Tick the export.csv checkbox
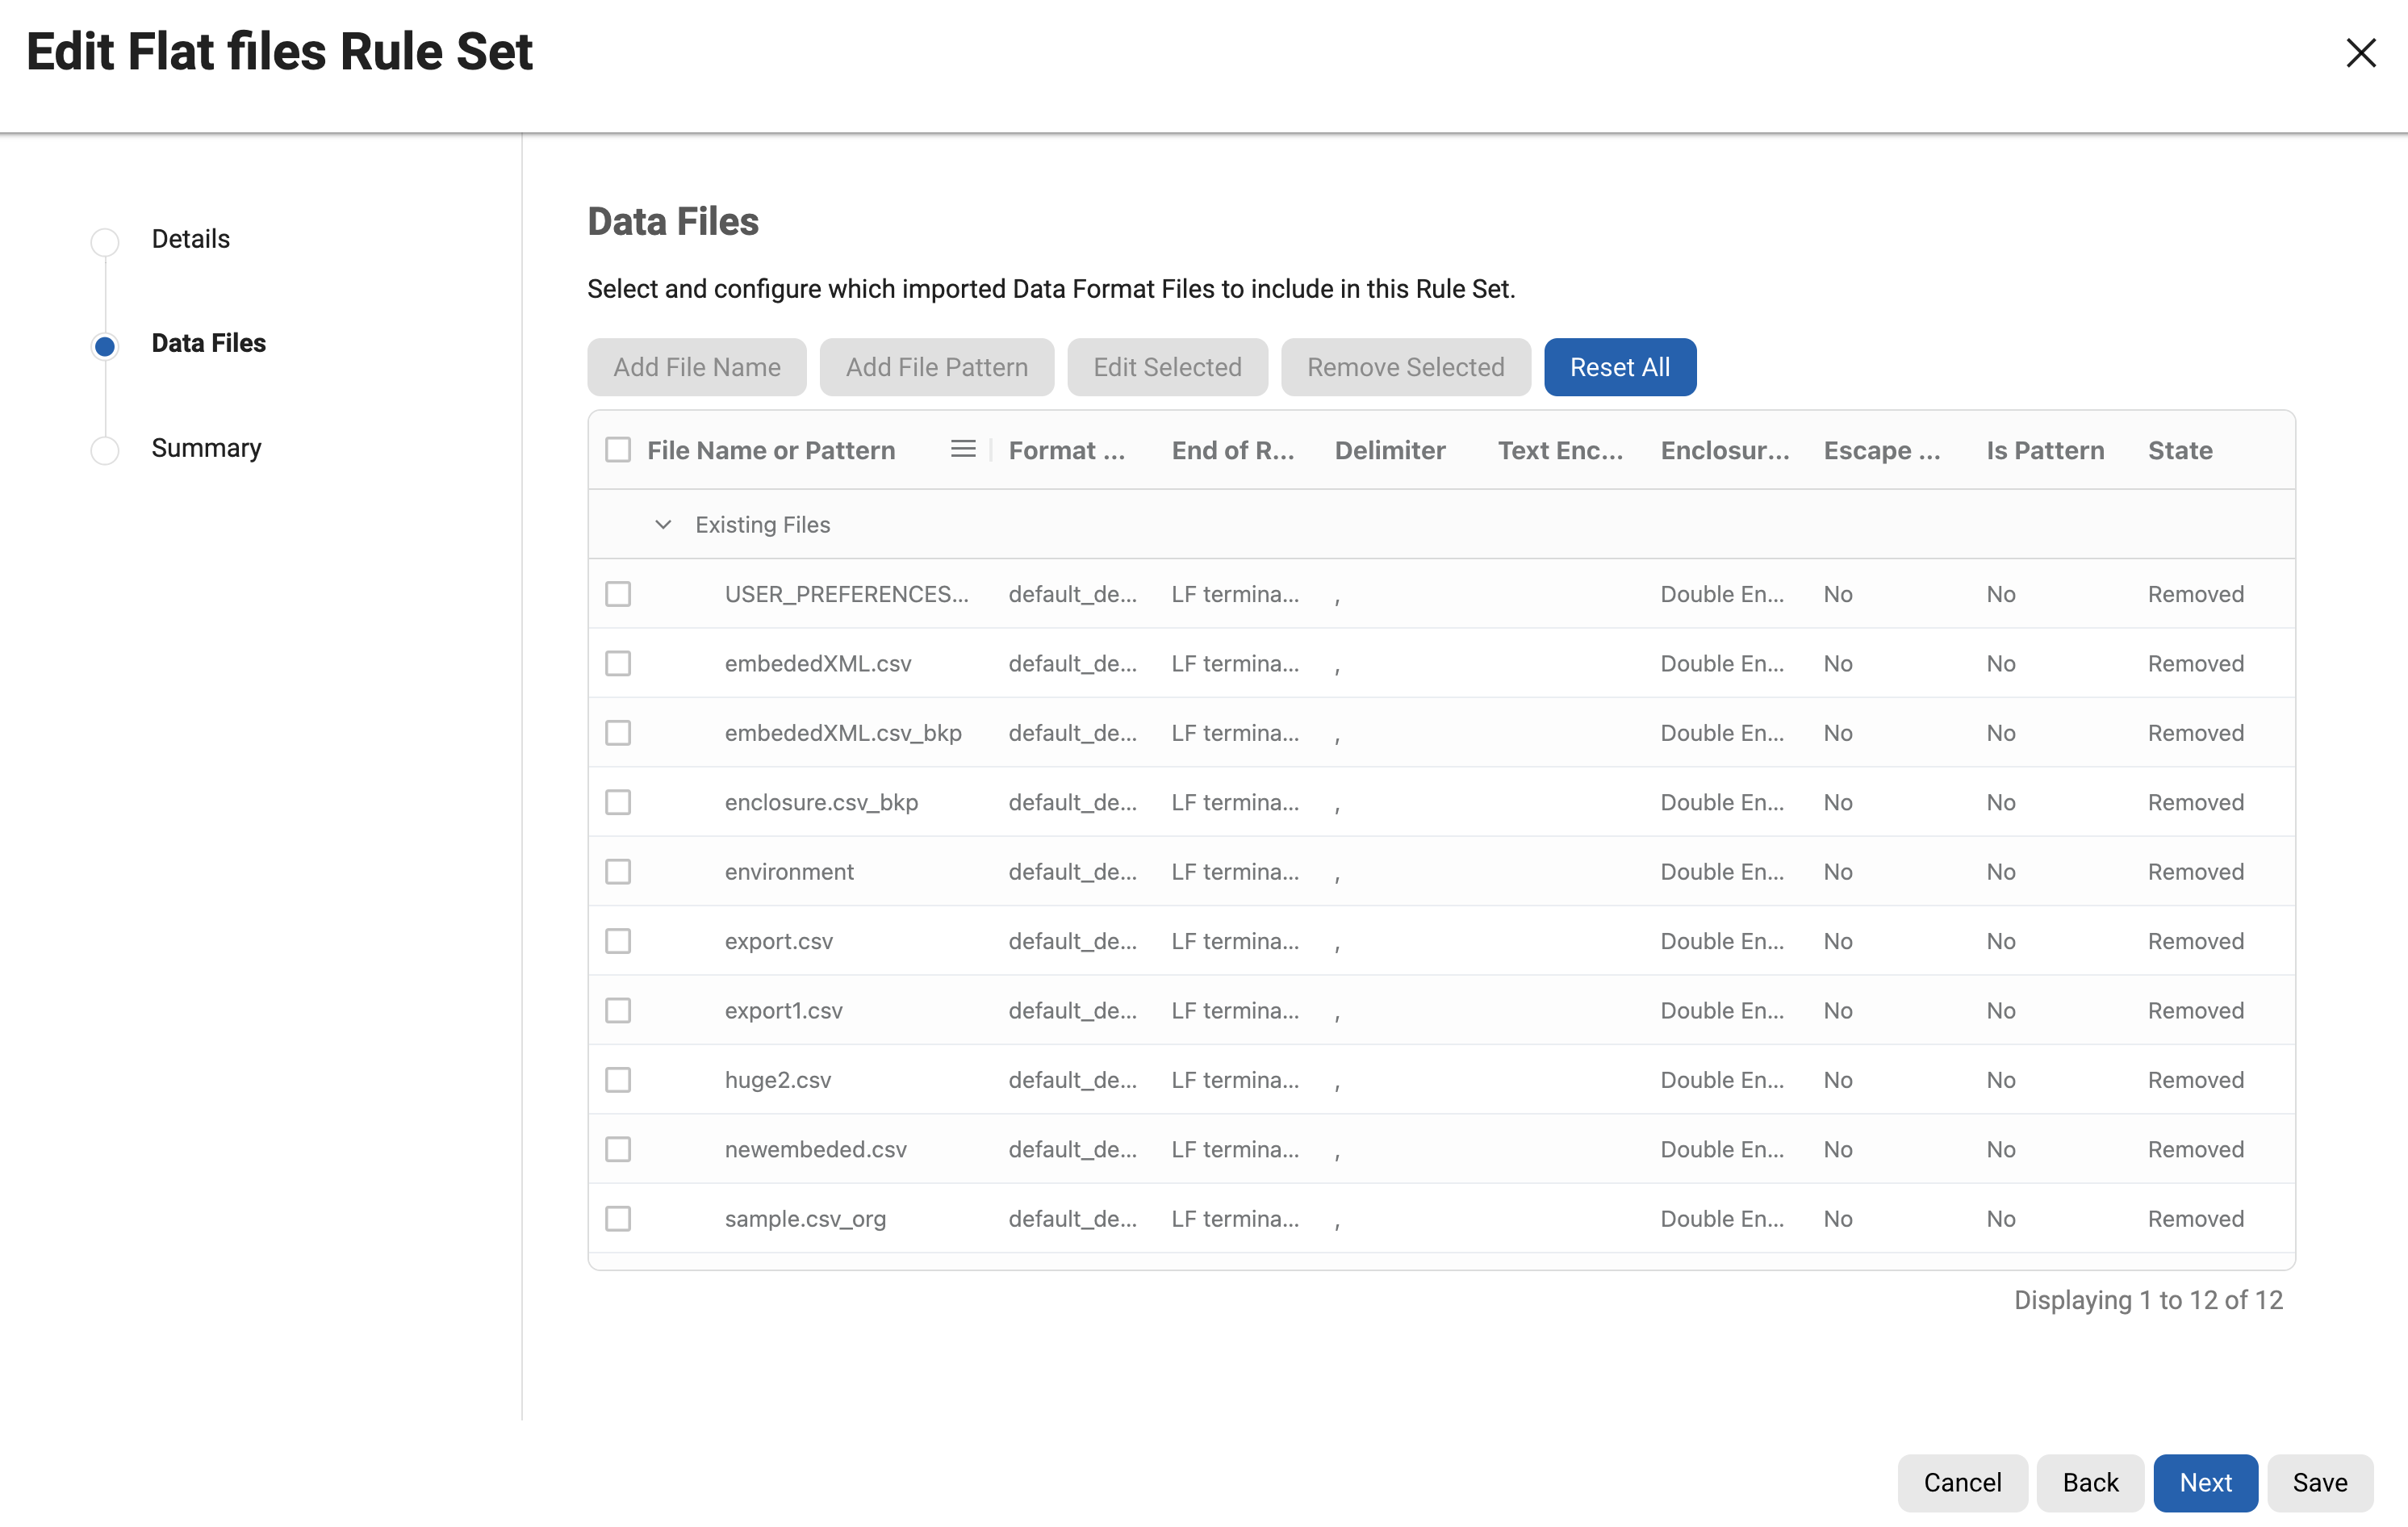 point(618,941)
